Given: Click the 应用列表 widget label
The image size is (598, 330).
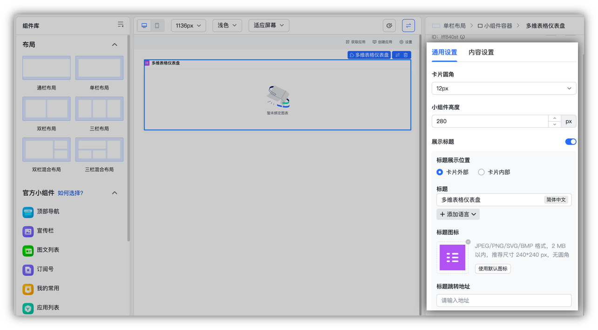Looking at the screenshot, I should pyautogui.click(x=48, y=308).
